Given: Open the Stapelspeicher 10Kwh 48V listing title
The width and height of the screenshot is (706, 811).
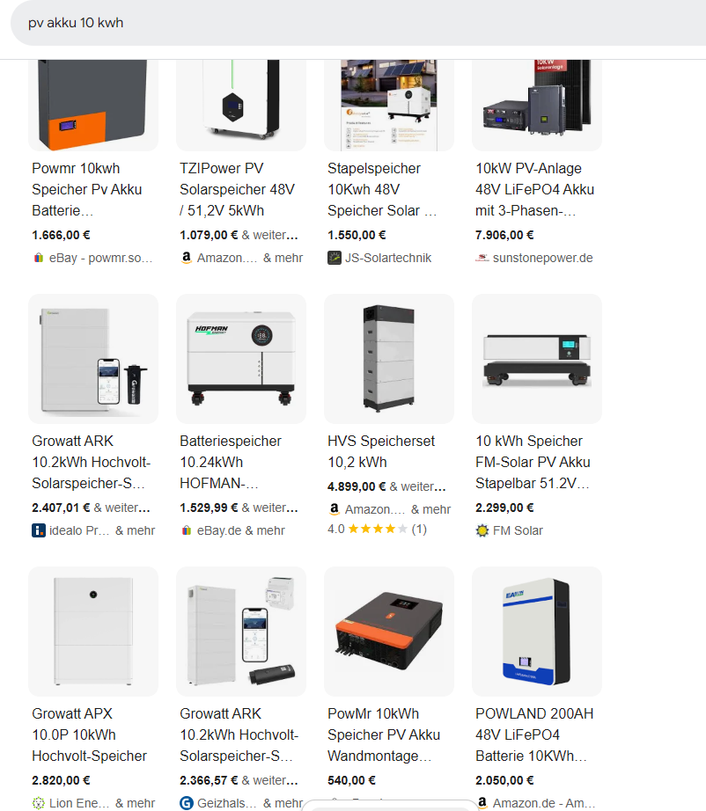Looking at the screenshot, I should (383, 189).
